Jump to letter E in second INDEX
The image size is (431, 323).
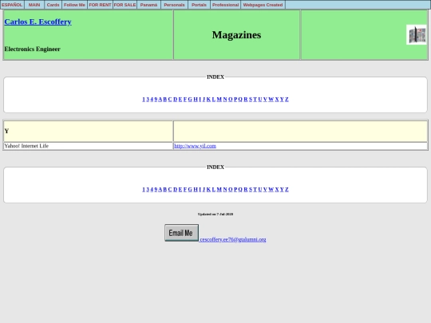click(180, 190)
